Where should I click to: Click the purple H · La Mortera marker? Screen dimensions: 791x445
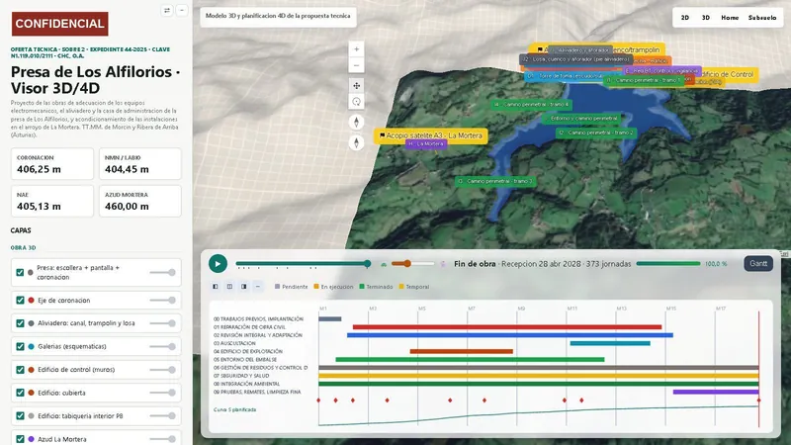click(426, 143)
